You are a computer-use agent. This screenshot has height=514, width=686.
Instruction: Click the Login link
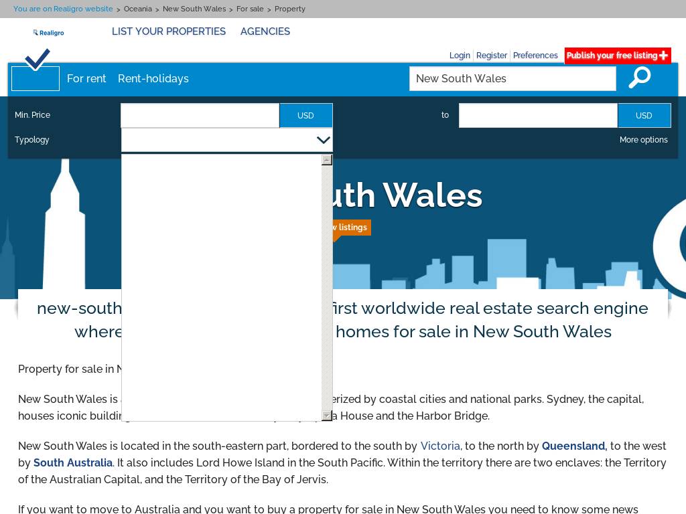(460, 56)
